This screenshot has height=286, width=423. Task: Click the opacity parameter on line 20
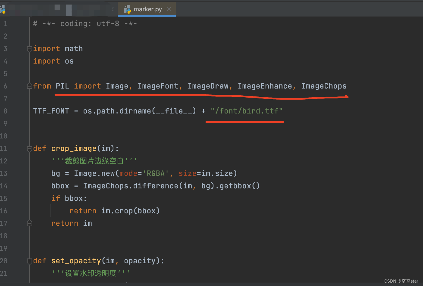[x=140, y=261]
